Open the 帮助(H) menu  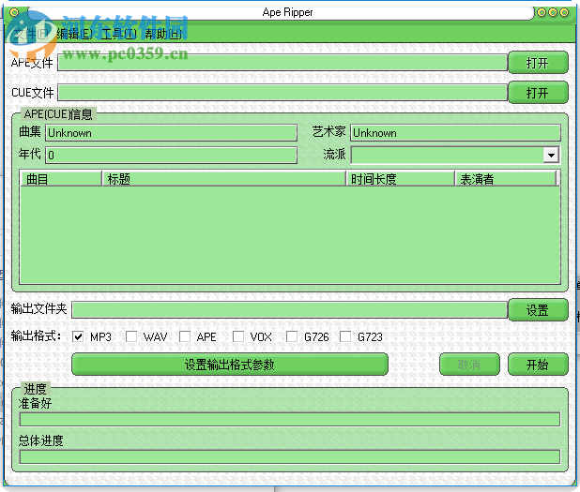coord(163,34)
